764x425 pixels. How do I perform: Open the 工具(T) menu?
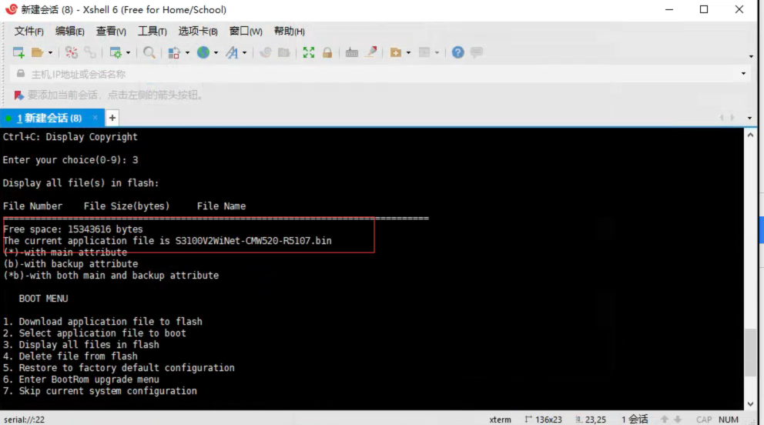[152, 31]
